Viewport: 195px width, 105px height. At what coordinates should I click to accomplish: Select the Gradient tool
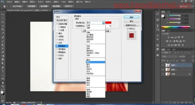tap(3, 56)
